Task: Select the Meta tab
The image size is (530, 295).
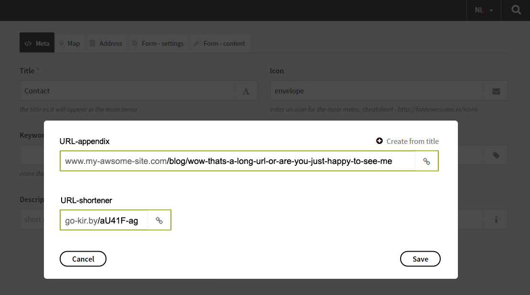Action: coord(37,43)
